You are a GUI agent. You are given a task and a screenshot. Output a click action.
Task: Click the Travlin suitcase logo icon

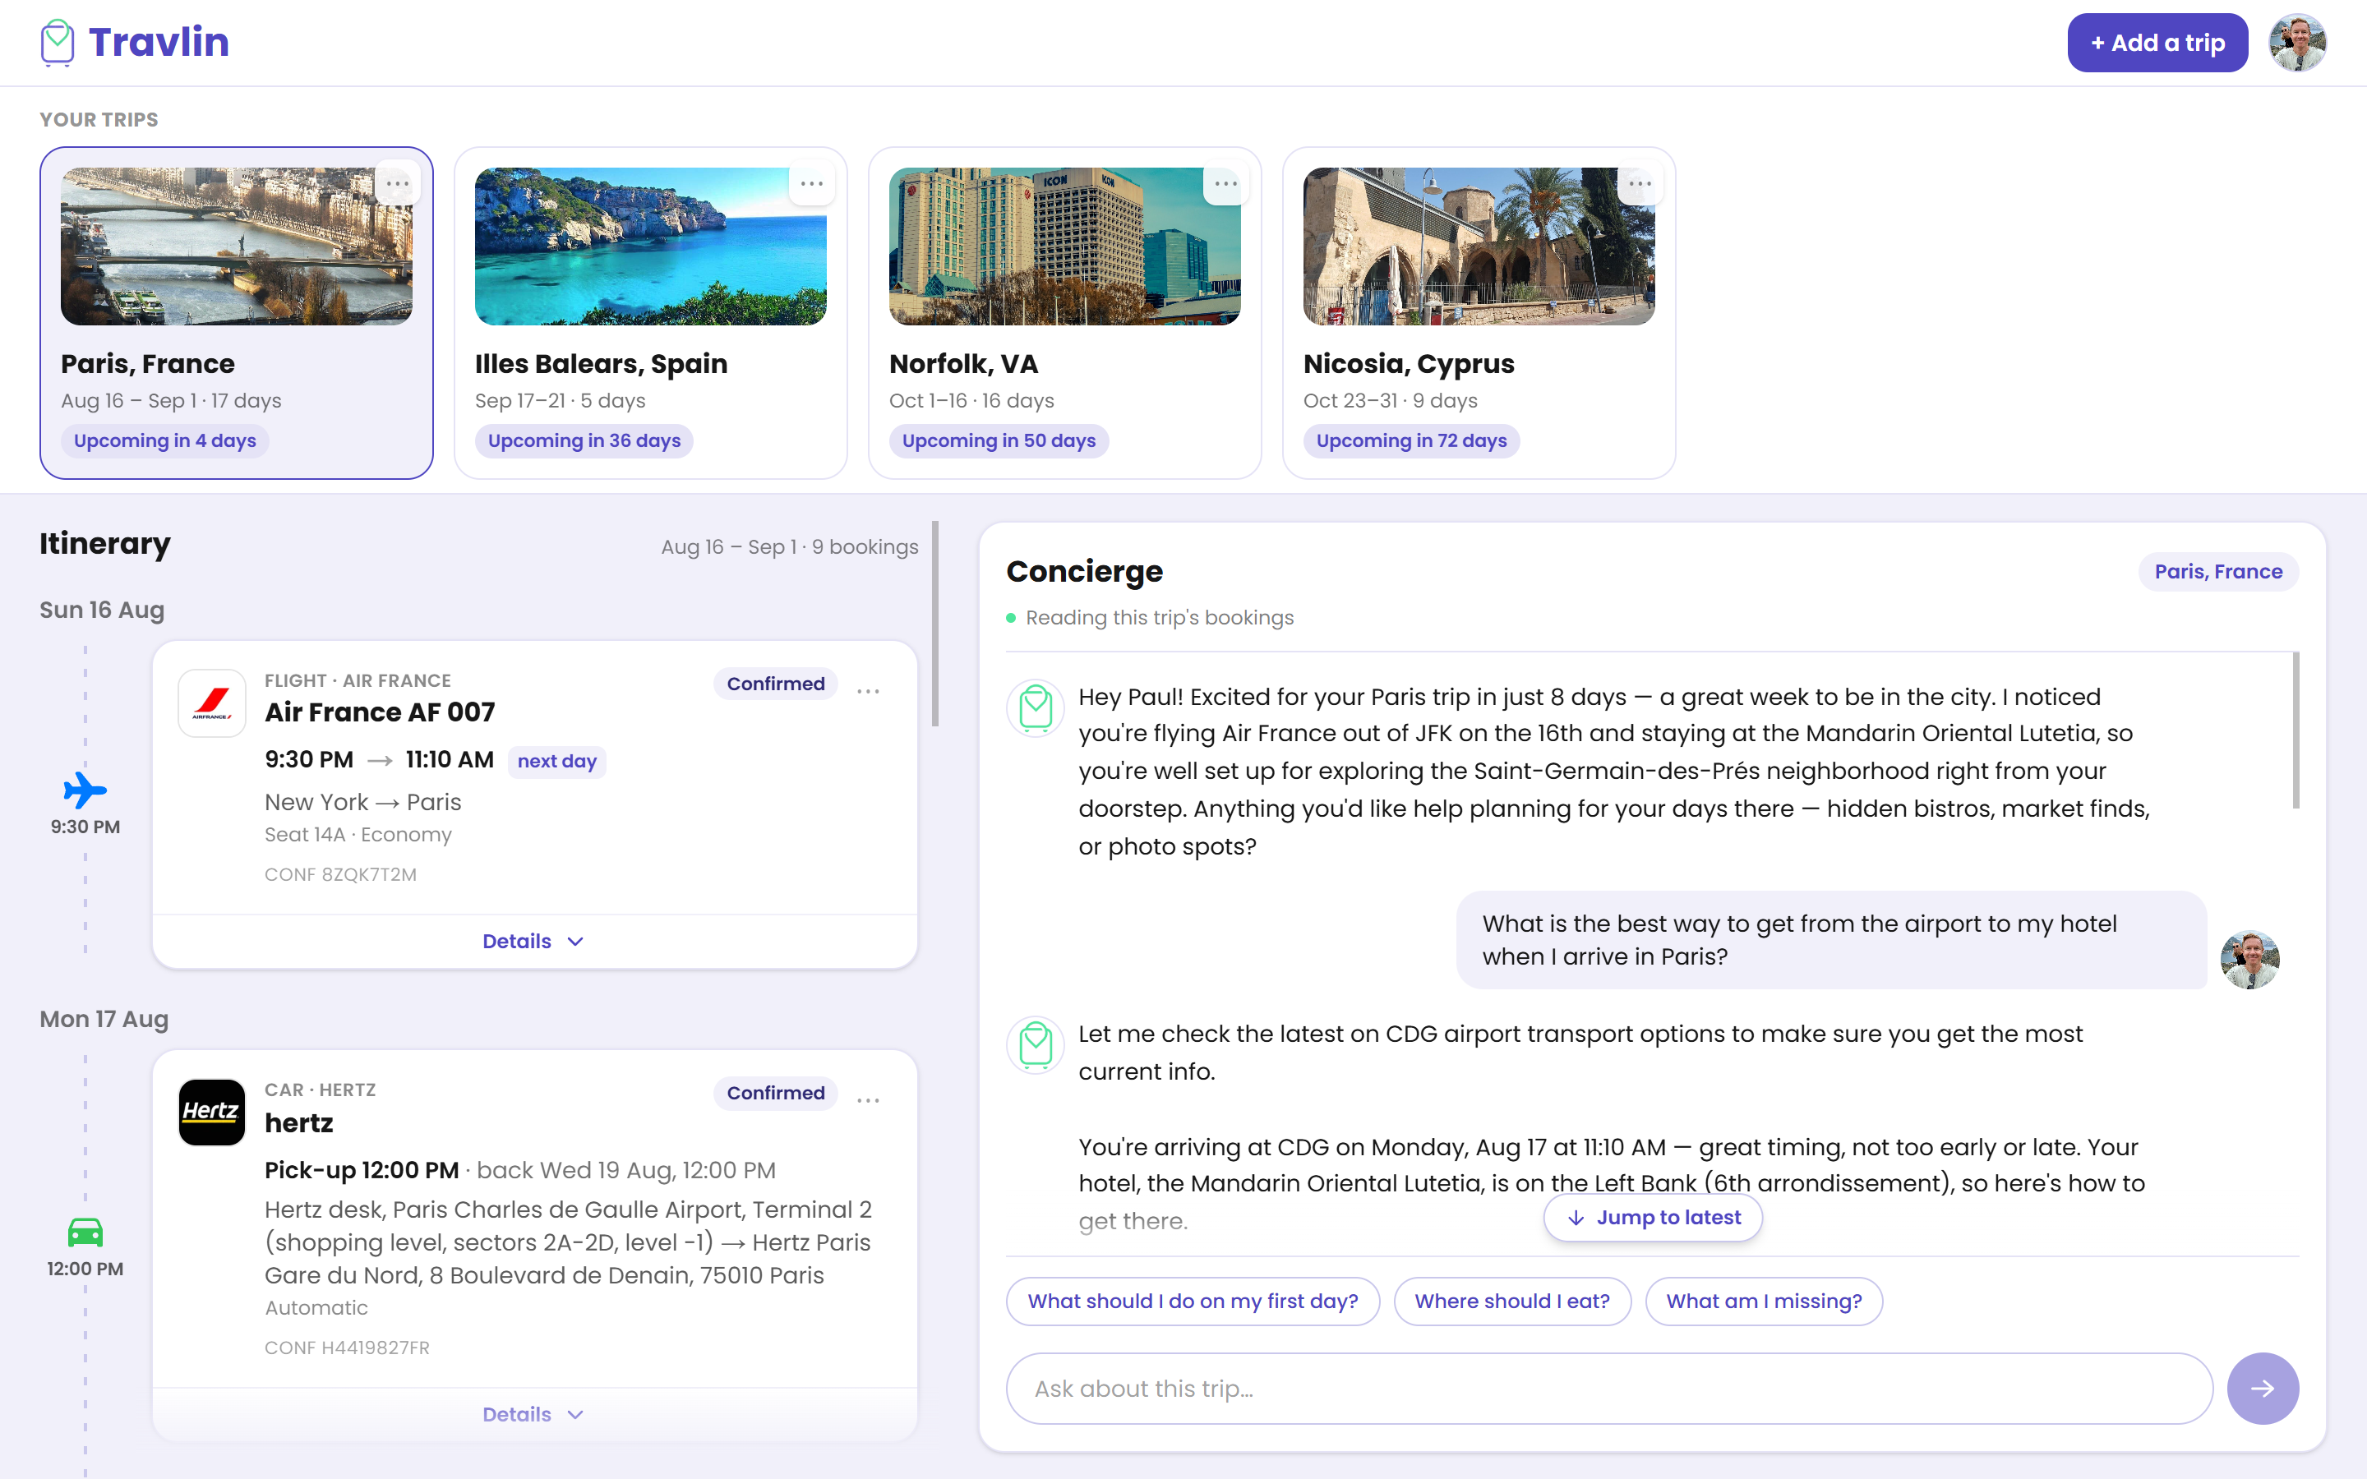[x=58, y=43]
